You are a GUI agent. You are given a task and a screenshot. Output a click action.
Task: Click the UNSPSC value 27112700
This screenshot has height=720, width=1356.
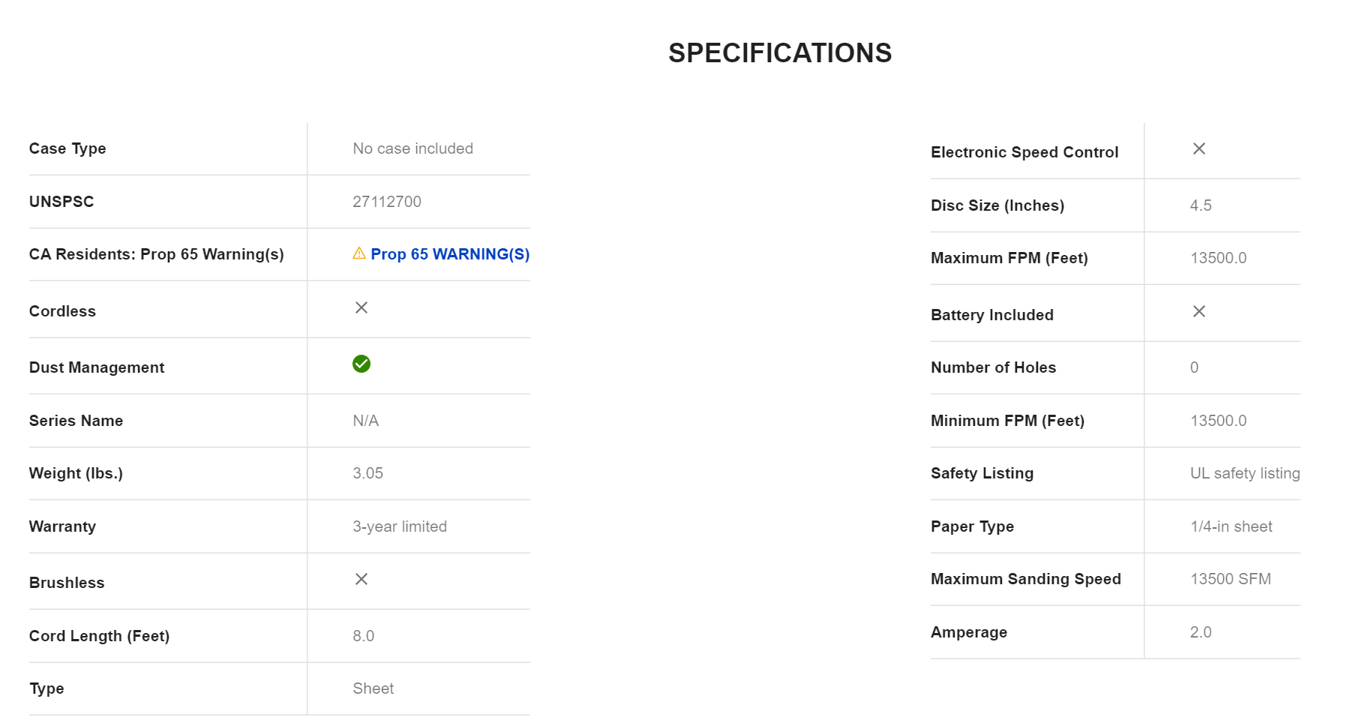387,202
